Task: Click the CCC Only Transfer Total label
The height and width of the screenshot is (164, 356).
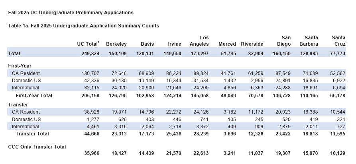Action: tap(37, 147)
